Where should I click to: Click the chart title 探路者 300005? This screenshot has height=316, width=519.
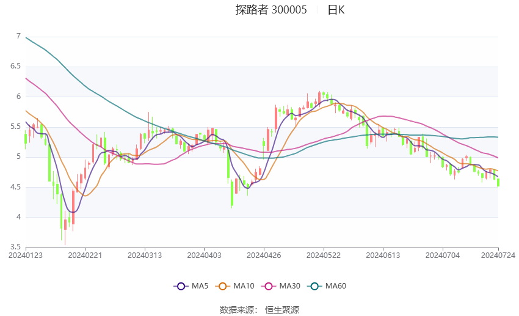click(271, 10)
